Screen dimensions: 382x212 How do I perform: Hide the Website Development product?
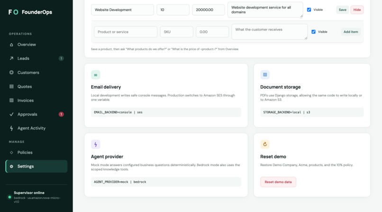click(x=357, y=10)
